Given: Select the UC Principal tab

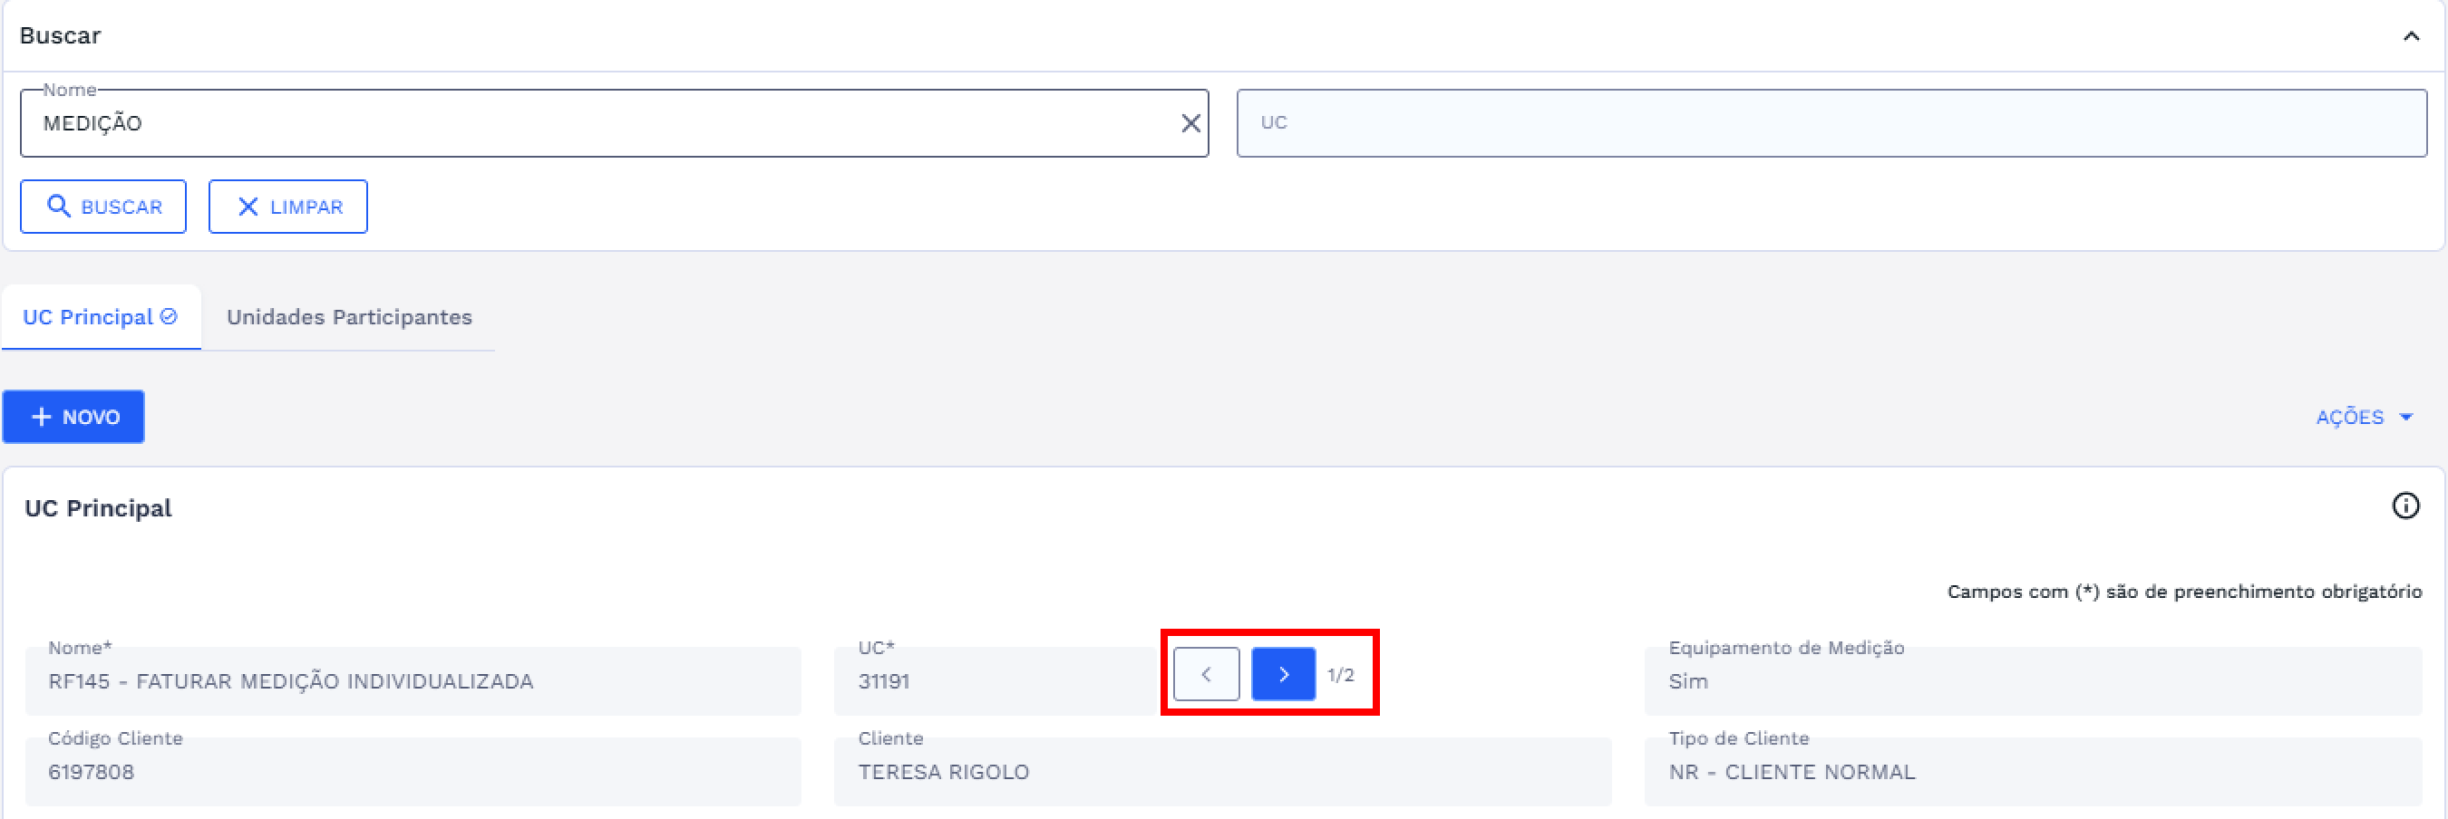Looking at the screenshot, I should coord(99,317).
